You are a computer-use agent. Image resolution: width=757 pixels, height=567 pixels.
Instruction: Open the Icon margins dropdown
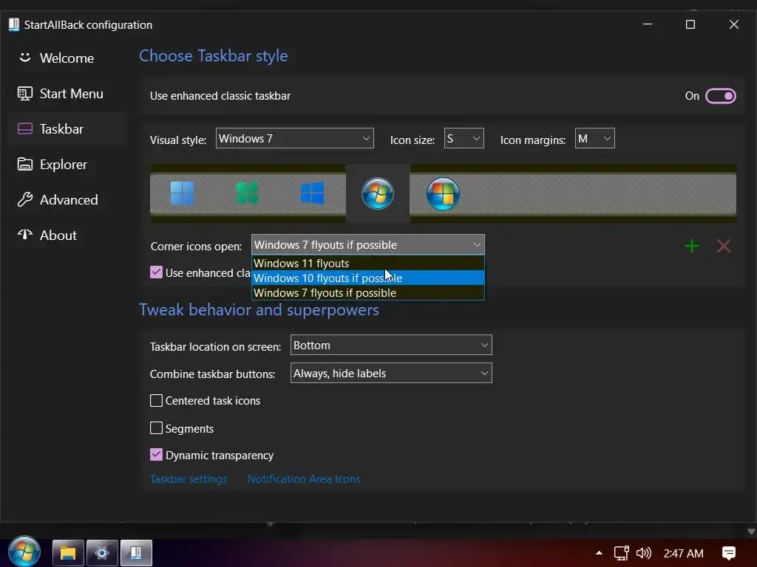pos(594,138)
